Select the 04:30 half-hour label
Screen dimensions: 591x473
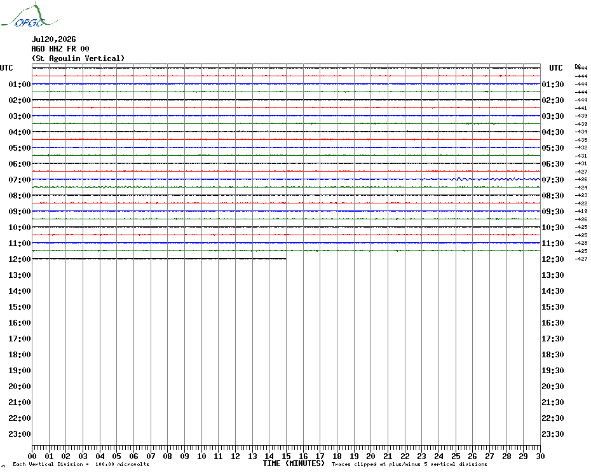click(553, 132)
